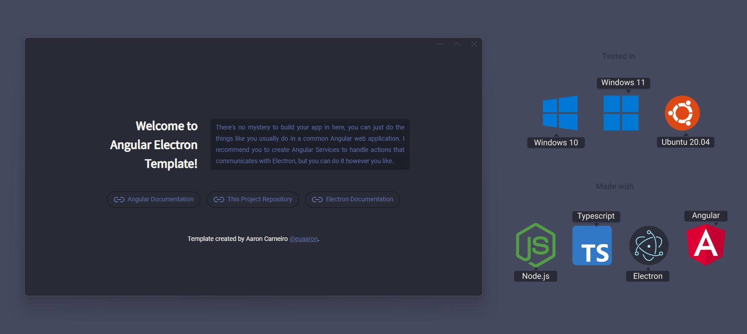747x334 pixels.
Task: Click the 'There's no mystery' description paragraph
Action: [x=310, y=144]
